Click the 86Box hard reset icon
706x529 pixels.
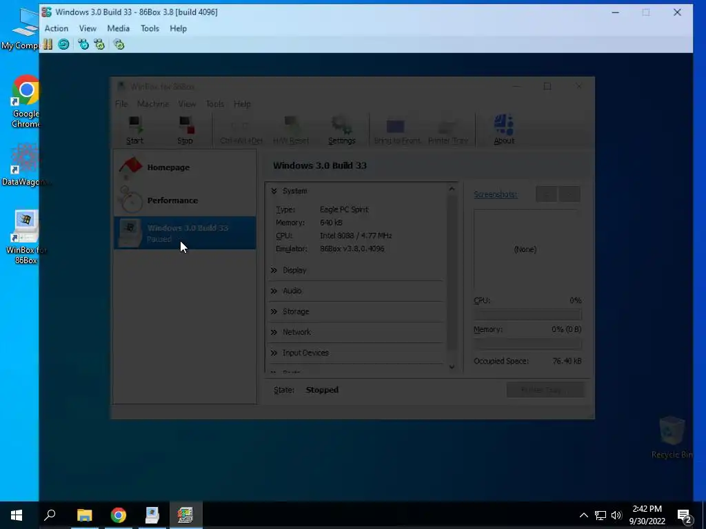(63, 44)
